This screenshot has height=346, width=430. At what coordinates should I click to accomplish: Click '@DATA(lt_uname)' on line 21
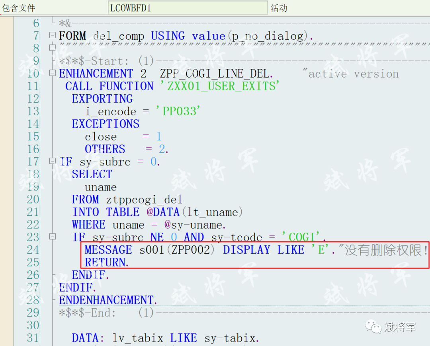pos(195,212)
